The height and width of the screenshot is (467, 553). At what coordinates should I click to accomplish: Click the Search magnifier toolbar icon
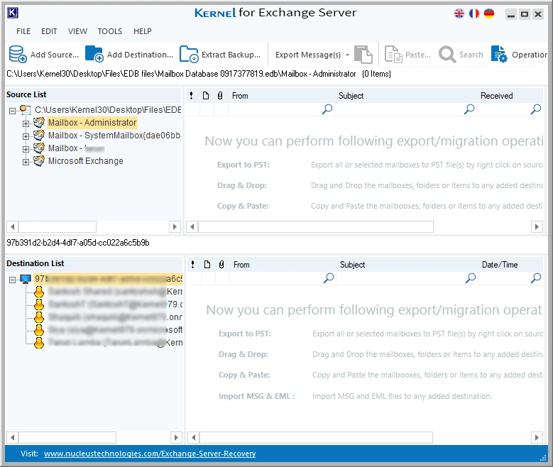447,54
